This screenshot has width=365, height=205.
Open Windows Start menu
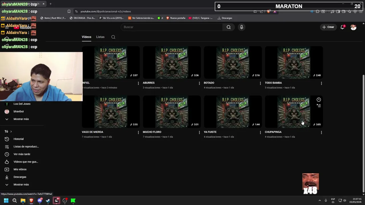click(6, 200)
